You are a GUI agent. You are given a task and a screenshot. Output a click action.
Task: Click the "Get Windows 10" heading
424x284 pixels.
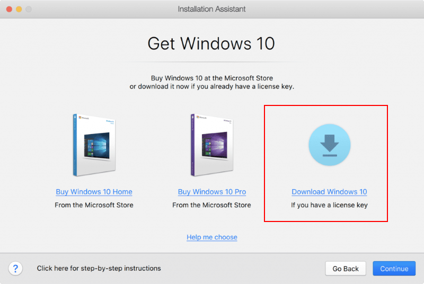[x=211, y=43]
